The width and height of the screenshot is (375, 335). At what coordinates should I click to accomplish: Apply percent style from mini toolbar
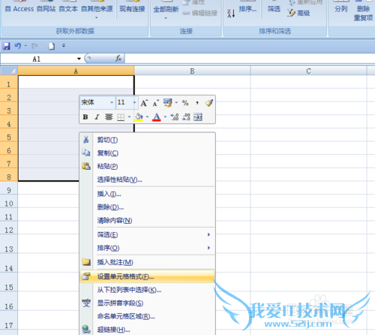(185, 103)
